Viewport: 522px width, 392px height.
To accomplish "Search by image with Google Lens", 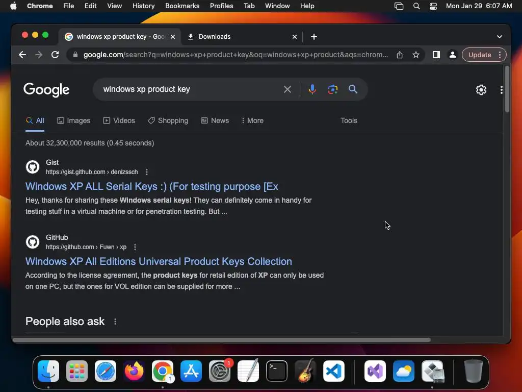I will coord(332,89).
